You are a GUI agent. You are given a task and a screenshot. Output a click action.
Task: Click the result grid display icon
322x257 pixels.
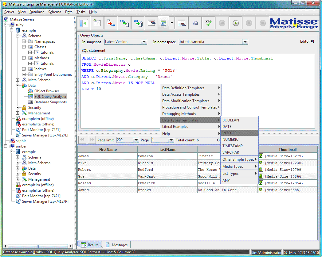(x=164, y=23)
